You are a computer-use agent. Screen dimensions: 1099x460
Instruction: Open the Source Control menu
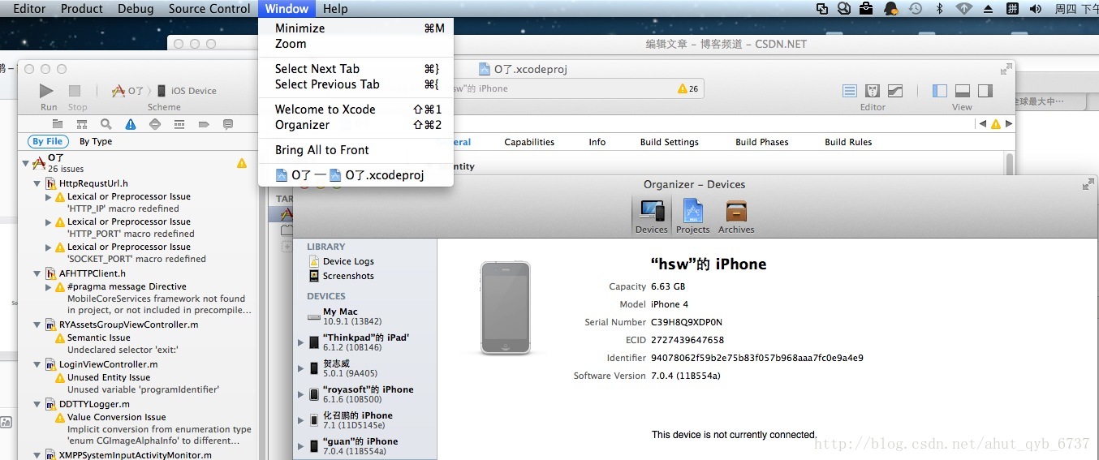(x=209, y=9)
